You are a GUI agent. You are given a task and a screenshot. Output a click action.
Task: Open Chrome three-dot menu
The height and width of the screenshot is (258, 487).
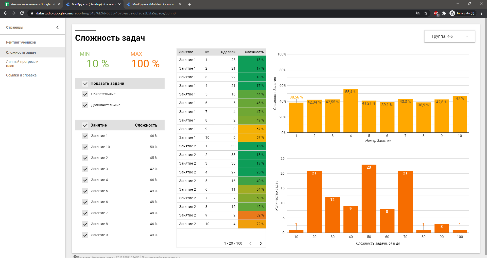(481, 13)
